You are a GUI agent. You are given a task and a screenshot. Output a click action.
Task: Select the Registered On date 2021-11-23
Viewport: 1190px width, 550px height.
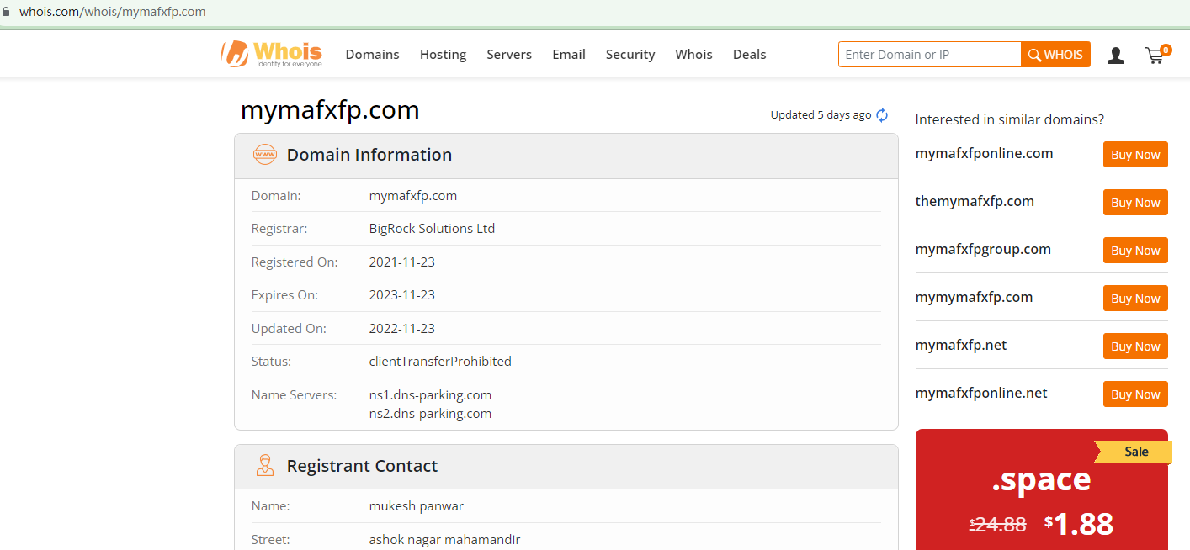click(401, 262)
